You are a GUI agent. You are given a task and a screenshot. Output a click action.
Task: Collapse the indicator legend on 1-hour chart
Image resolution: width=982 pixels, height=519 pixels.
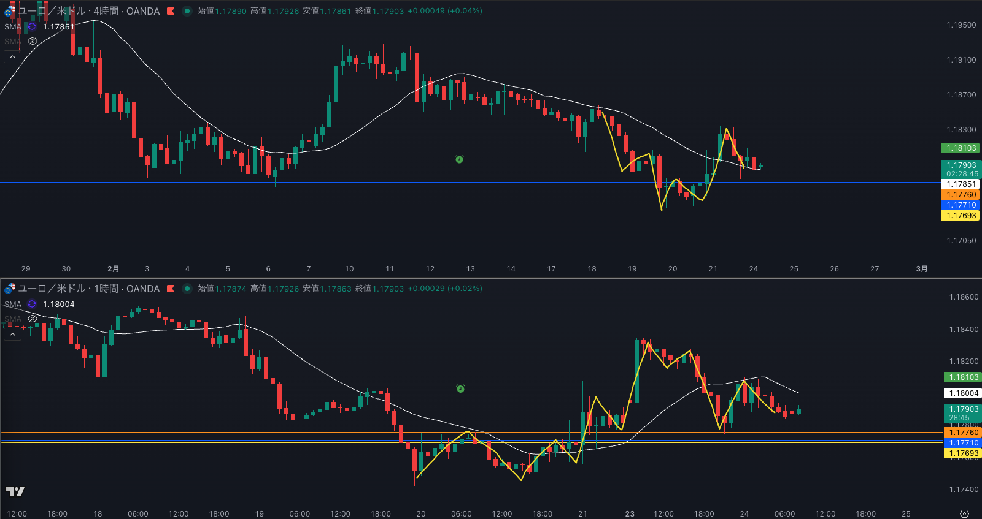pos(12,335)
